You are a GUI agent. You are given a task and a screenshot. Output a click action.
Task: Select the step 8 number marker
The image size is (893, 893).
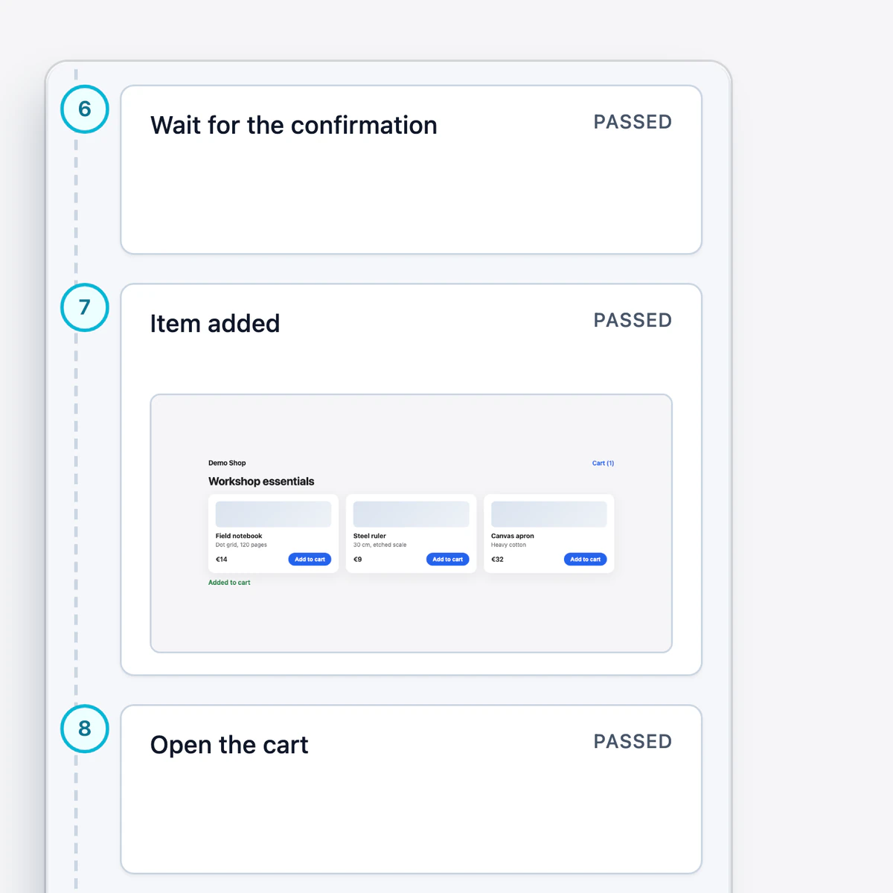point(85,729)
